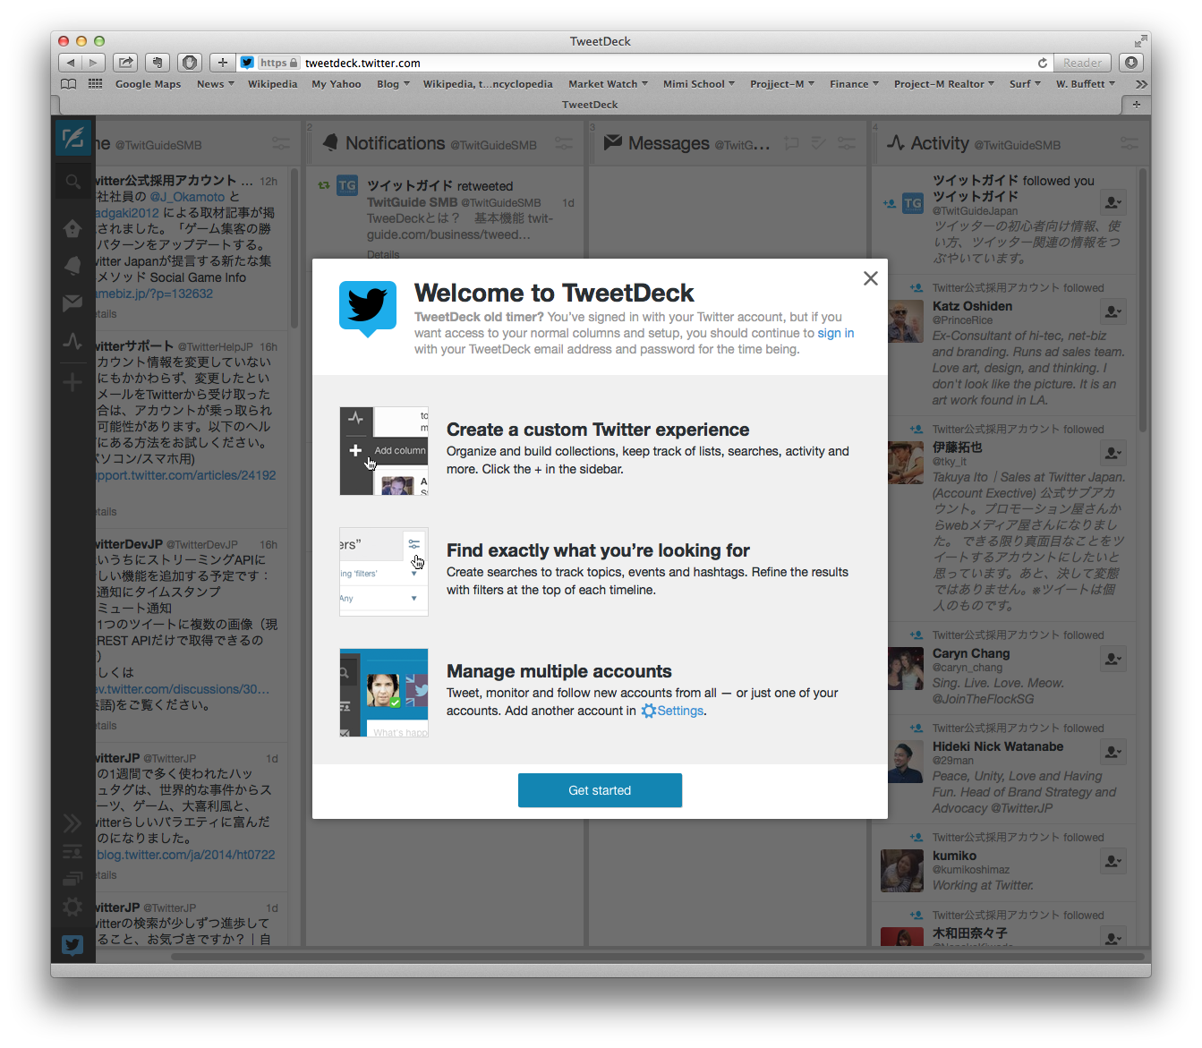Open the Activity pulse icon in sidebar
Image resolution: width=1202 pixels, height=1048 pixels.
72,342
